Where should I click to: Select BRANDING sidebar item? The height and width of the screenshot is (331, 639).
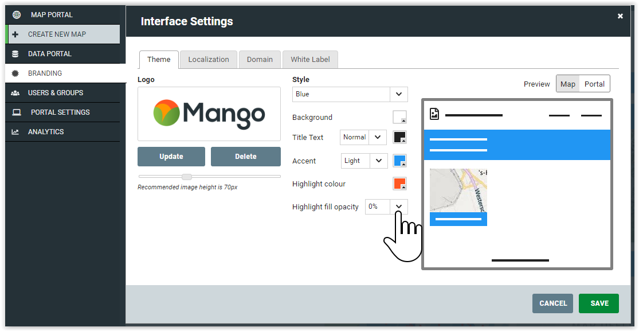click(x=65, y=73)
